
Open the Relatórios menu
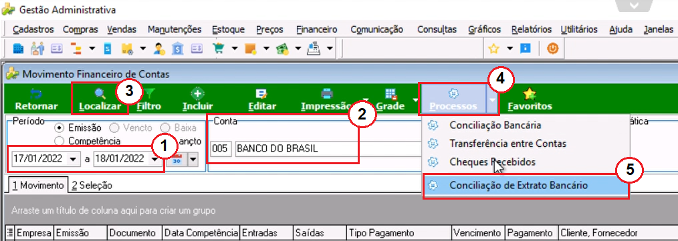pos(531,29)
